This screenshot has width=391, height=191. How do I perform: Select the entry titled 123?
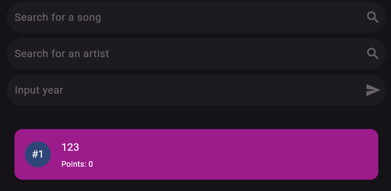coord(70,147)
